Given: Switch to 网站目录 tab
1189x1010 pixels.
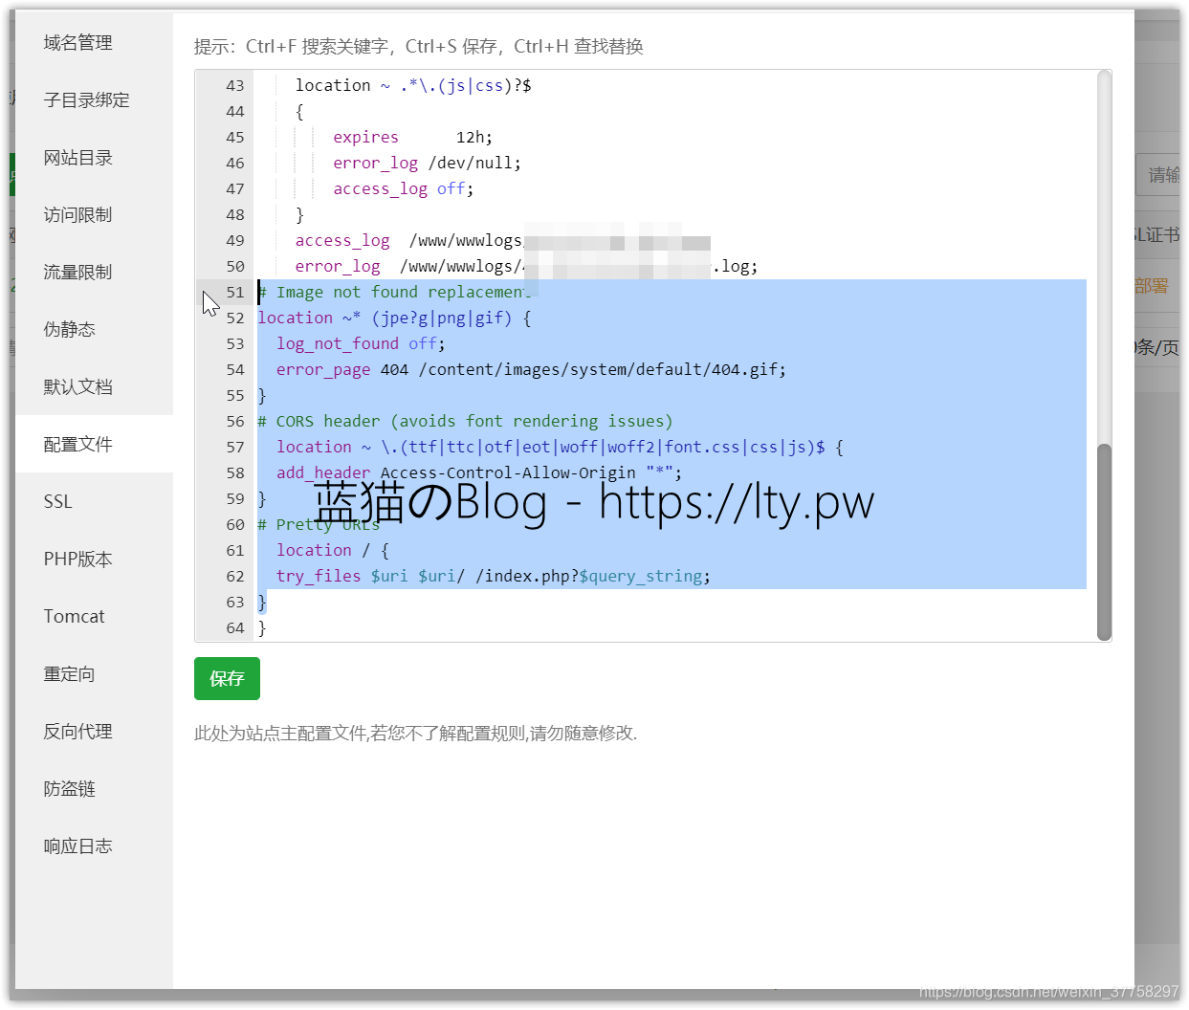Looking at the screenshot, I should click(94, 157).
